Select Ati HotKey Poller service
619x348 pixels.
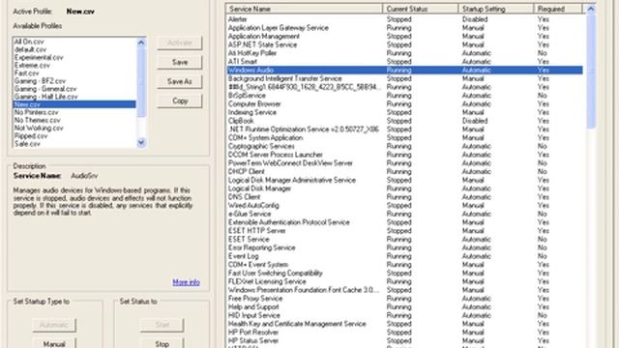(x=404, y=53)
